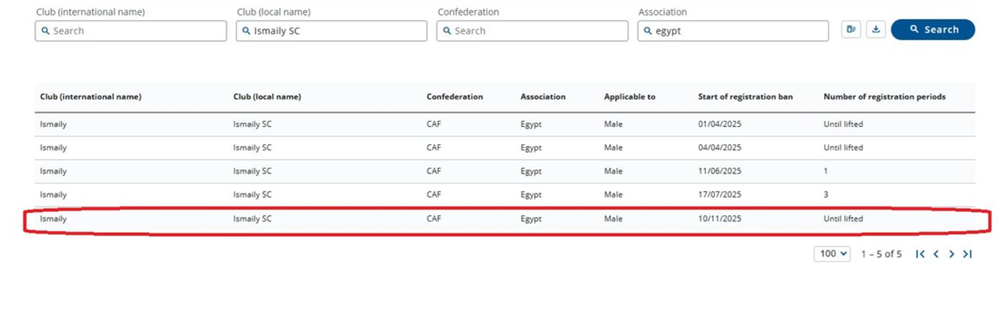Go to the first page of results
Image resolution: width=998 pixels, height=313 pixels.
tap(920, 254)
